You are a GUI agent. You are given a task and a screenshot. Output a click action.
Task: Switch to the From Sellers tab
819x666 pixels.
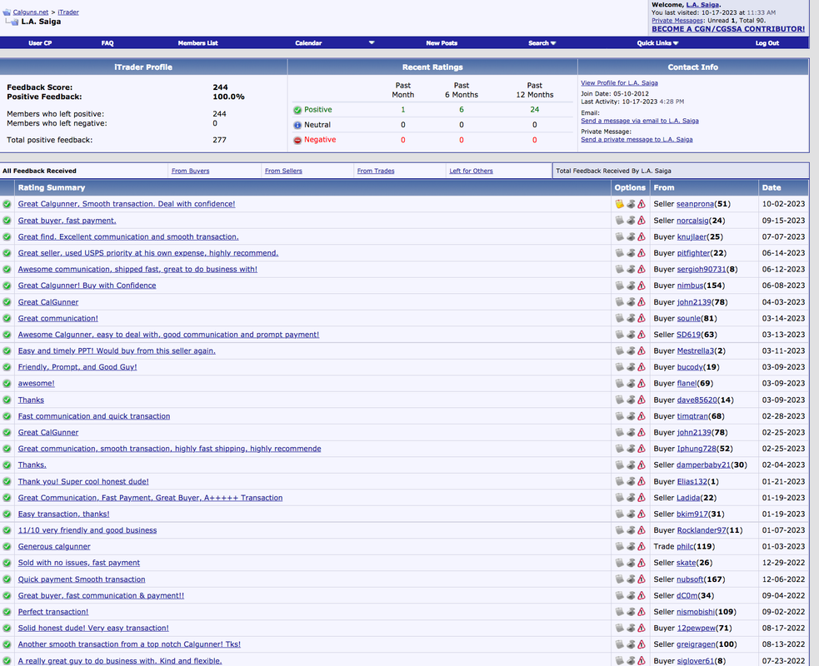tap(283, 171)
